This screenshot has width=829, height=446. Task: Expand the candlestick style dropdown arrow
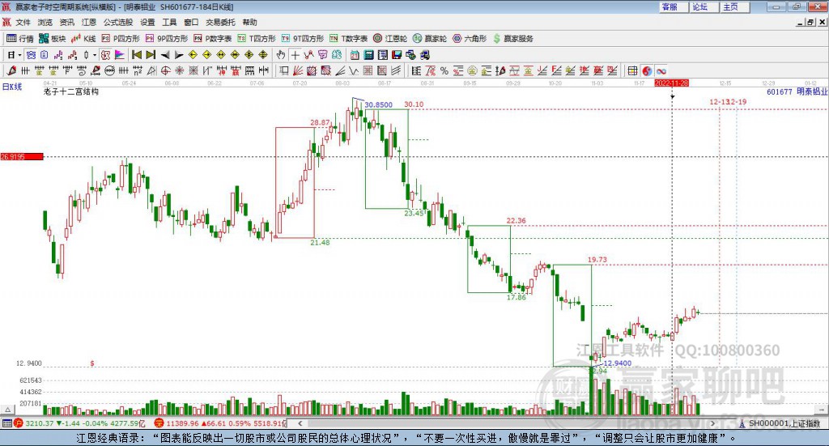(x=95, y=55)
